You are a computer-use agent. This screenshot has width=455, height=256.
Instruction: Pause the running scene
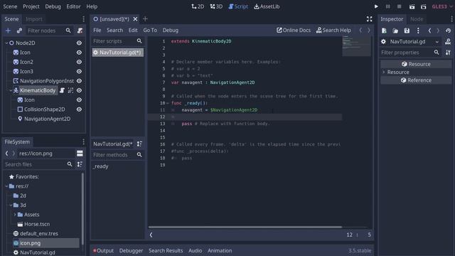click(x=387, y=6)
